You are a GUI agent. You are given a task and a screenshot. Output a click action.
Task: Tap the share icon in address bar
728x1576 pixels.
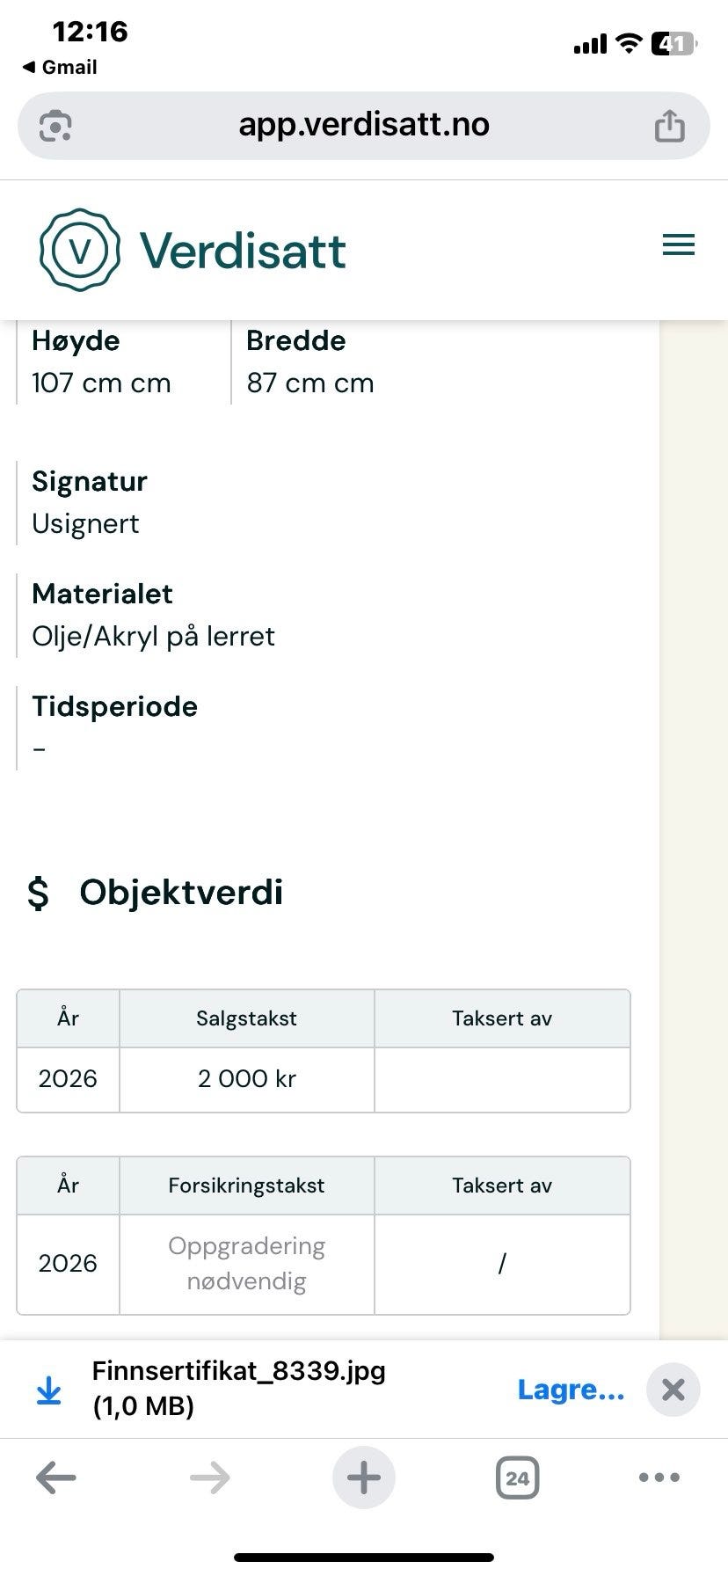tap(671, 124)
